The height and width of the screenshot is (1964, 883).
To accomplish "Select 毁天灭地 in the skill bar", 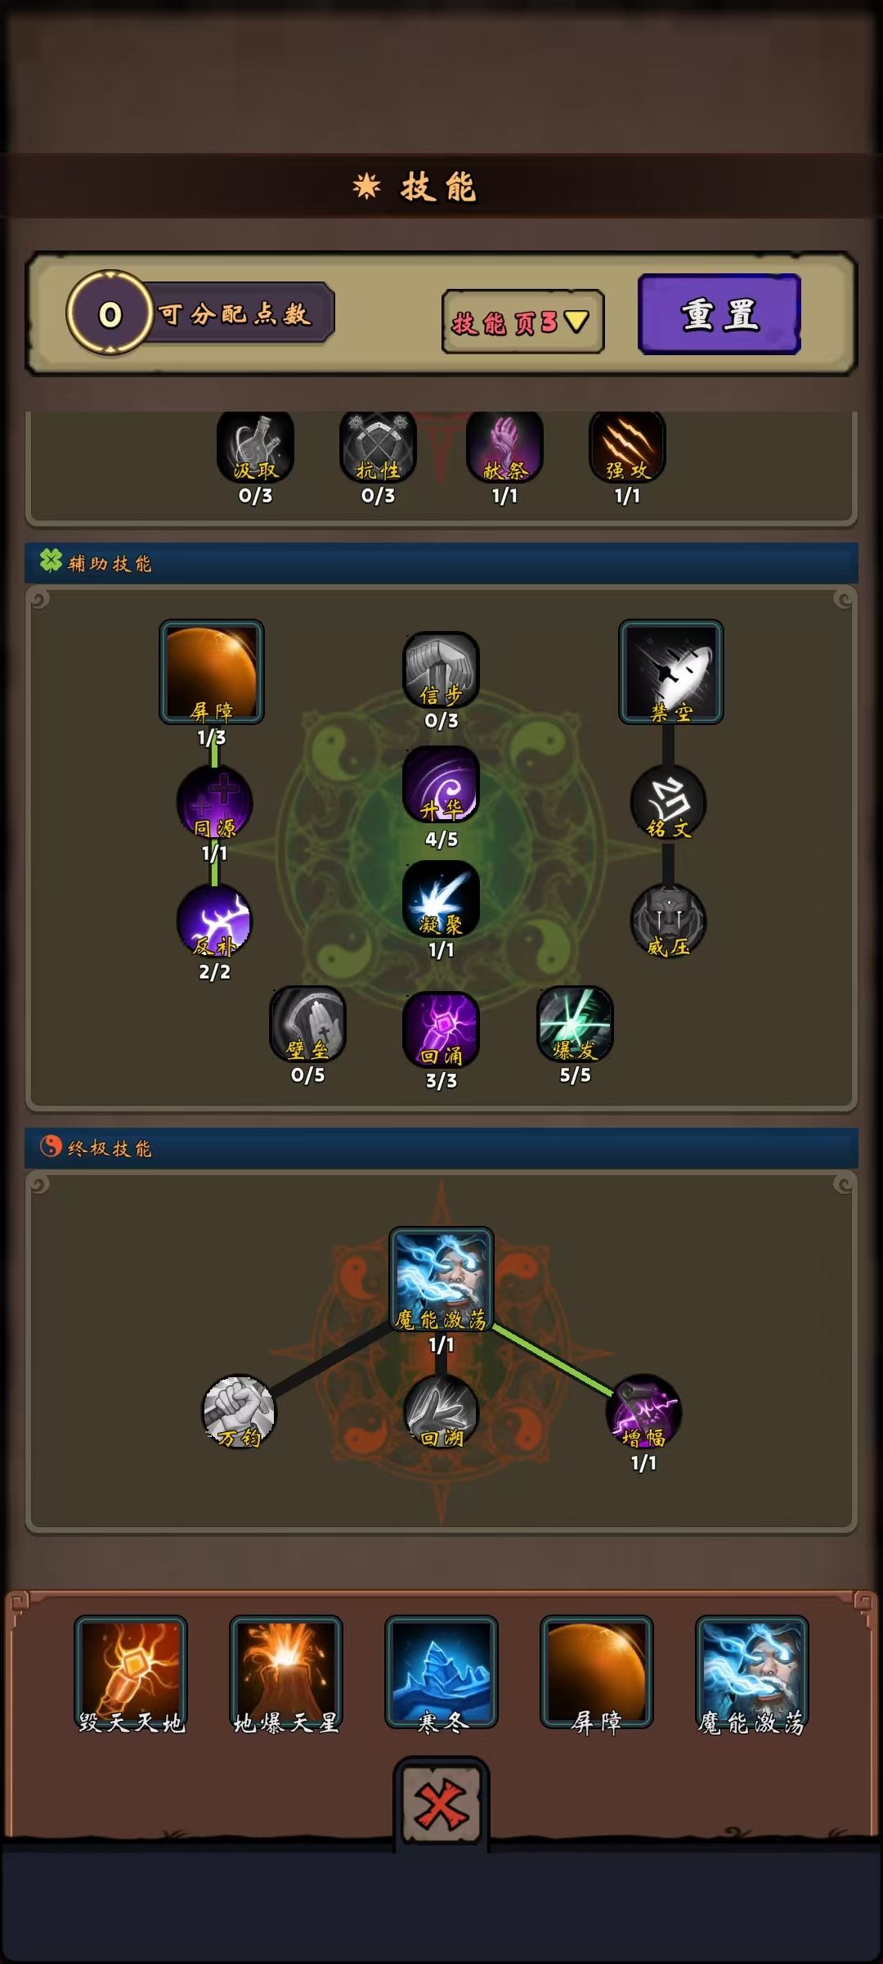I will click(x=131, y=1672).
